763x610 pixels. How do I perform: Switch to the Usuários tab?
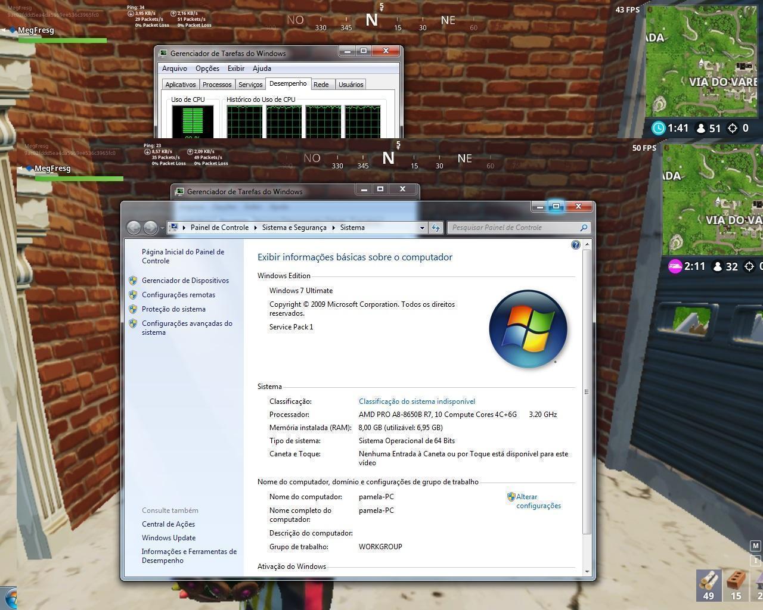[x=351, y=85]
